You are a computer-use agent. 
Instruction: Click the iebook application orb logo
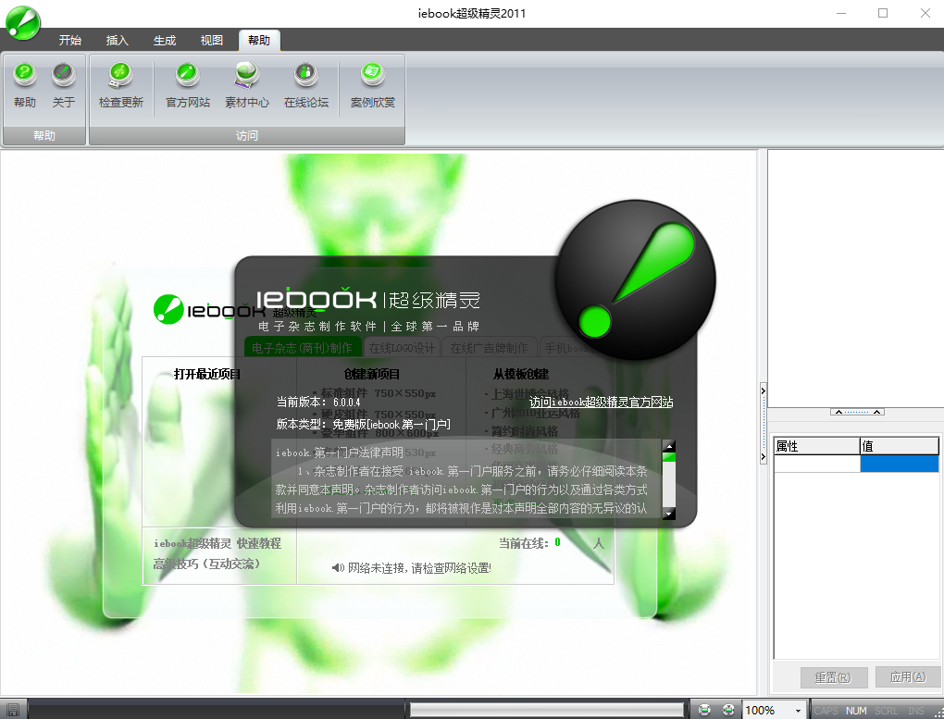coord(23,23)
